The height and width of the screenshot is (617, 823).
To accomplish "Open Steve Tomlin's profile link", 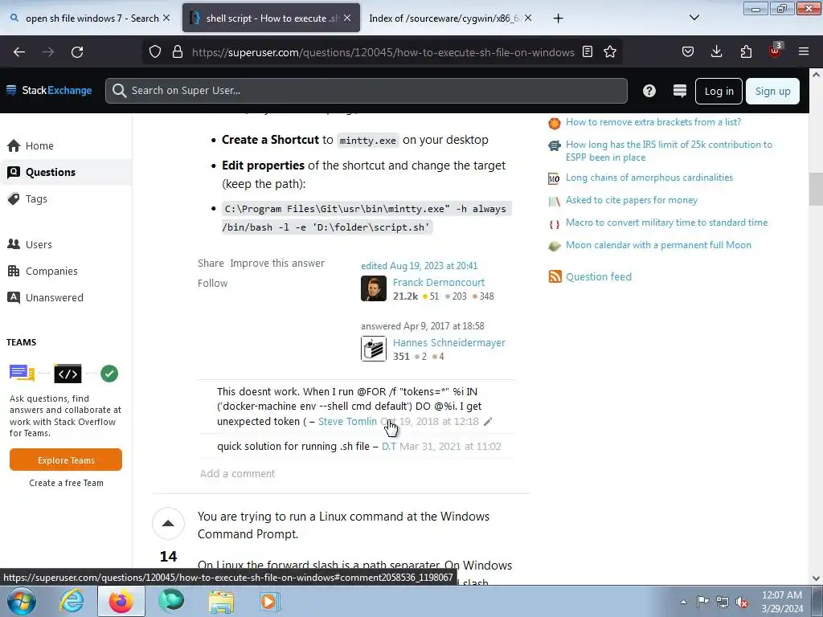I will click(x=347, y=421).
